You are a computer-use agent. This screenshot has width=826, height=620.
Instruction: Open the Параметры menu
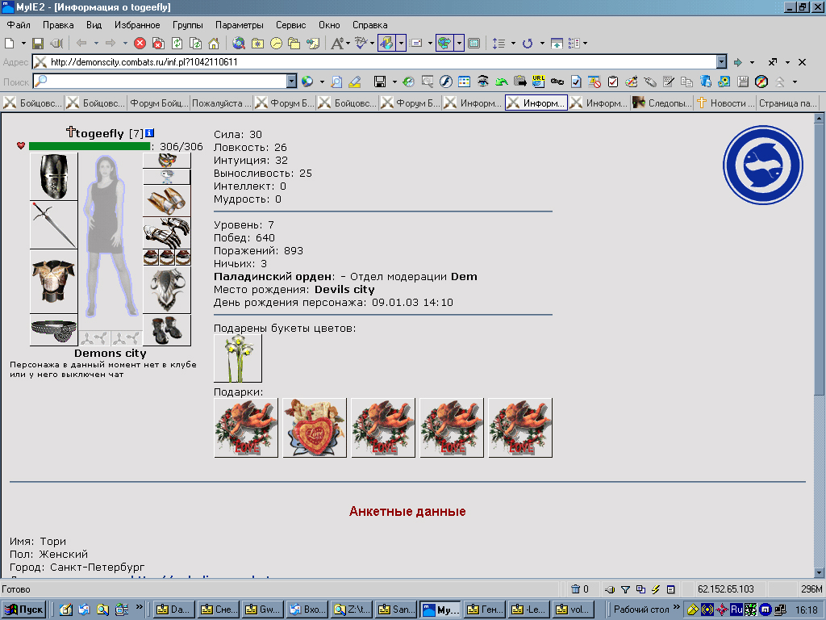click(239, 25)
